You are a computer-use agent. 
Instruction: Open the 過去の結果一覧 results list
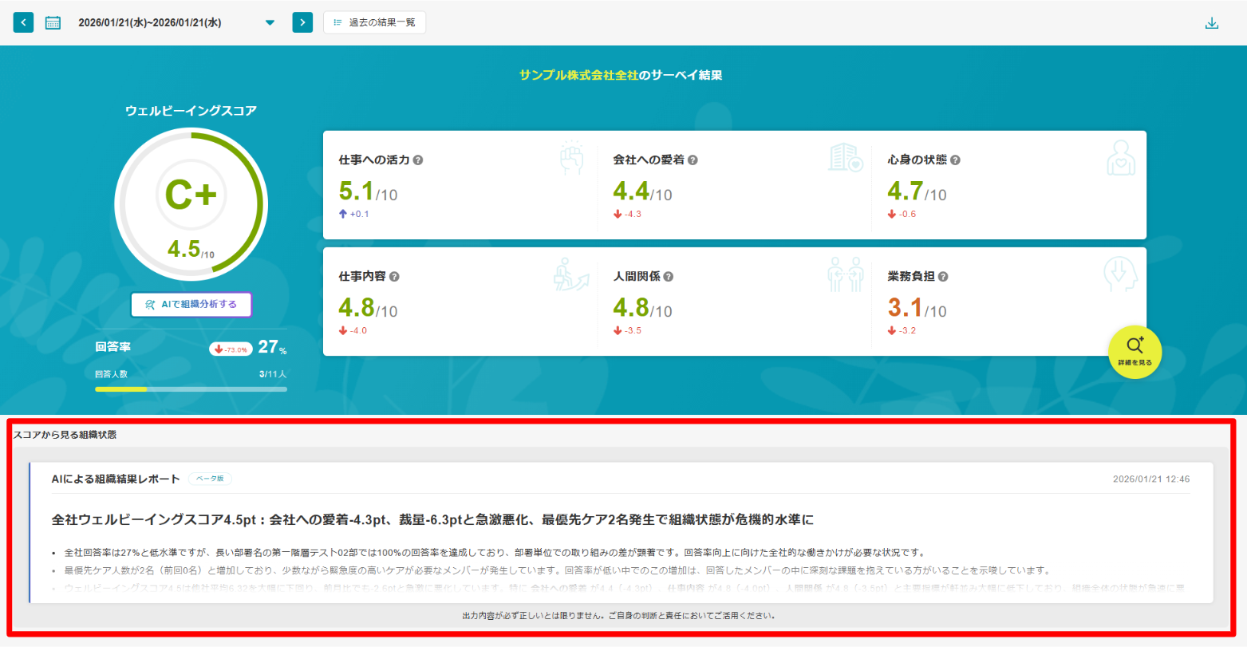(x=373, y=22)
